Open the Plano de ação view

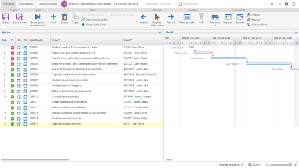[x=187, y=17]
